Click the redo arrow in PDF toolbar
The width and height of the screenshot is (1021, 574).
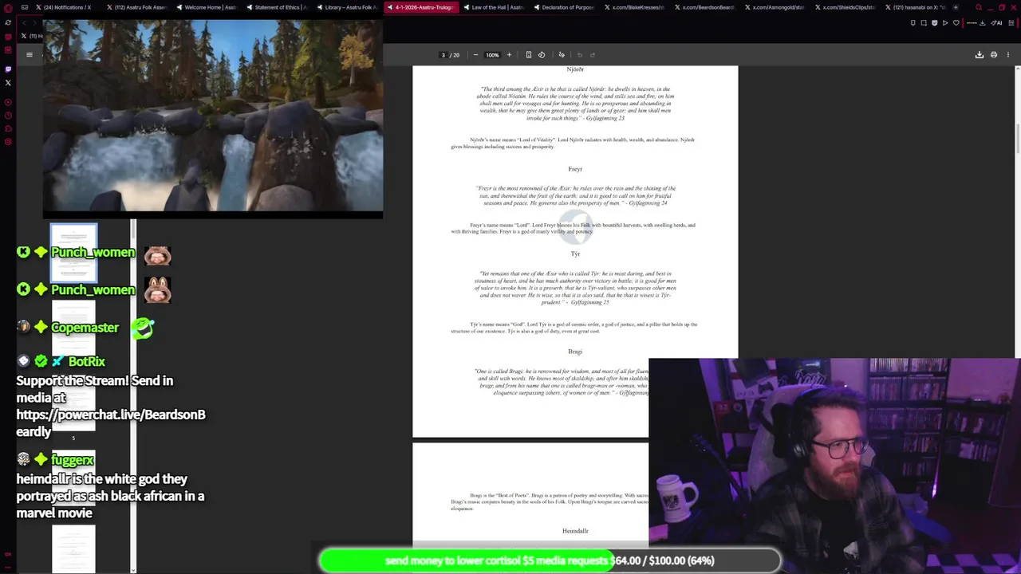(x=593, y=55)
